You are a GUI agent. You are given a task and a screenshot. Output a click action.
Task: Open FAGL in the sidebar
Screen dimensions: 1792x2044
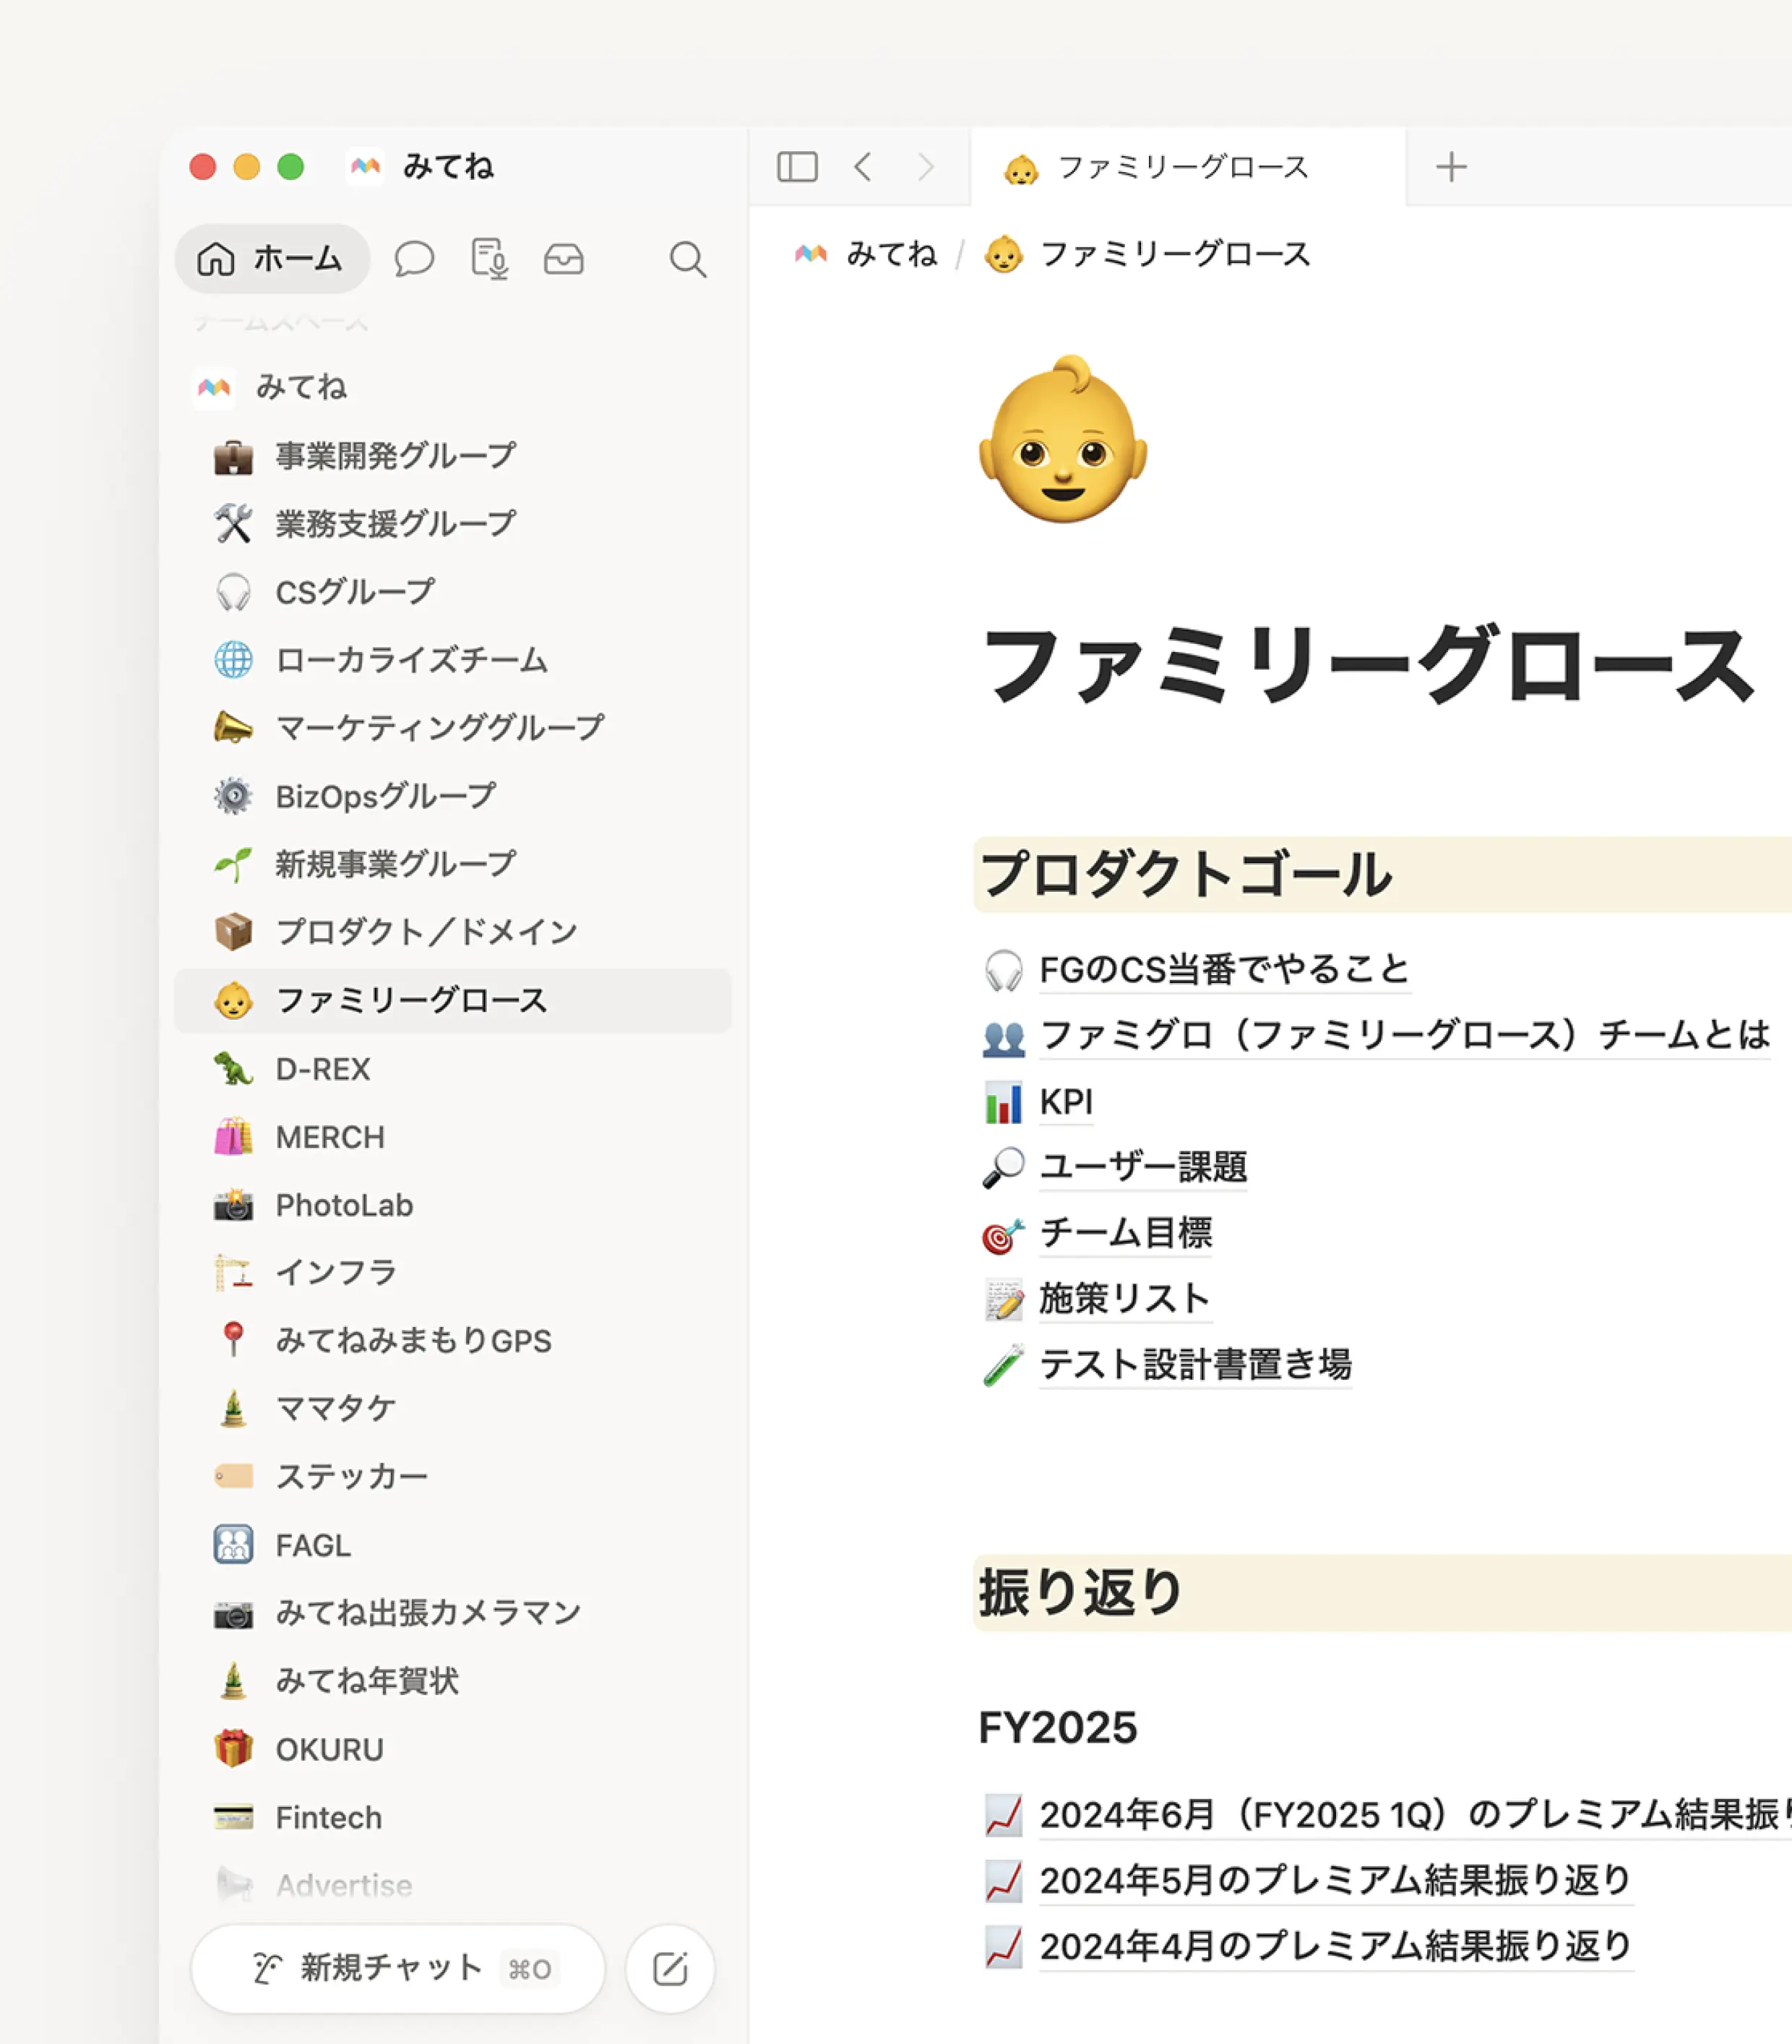point(452,1545)
